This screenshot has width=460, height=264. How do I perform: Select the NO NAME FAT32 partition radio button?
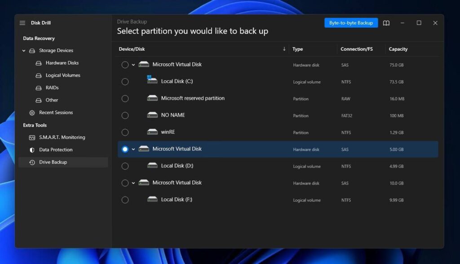tap(125, 115)
